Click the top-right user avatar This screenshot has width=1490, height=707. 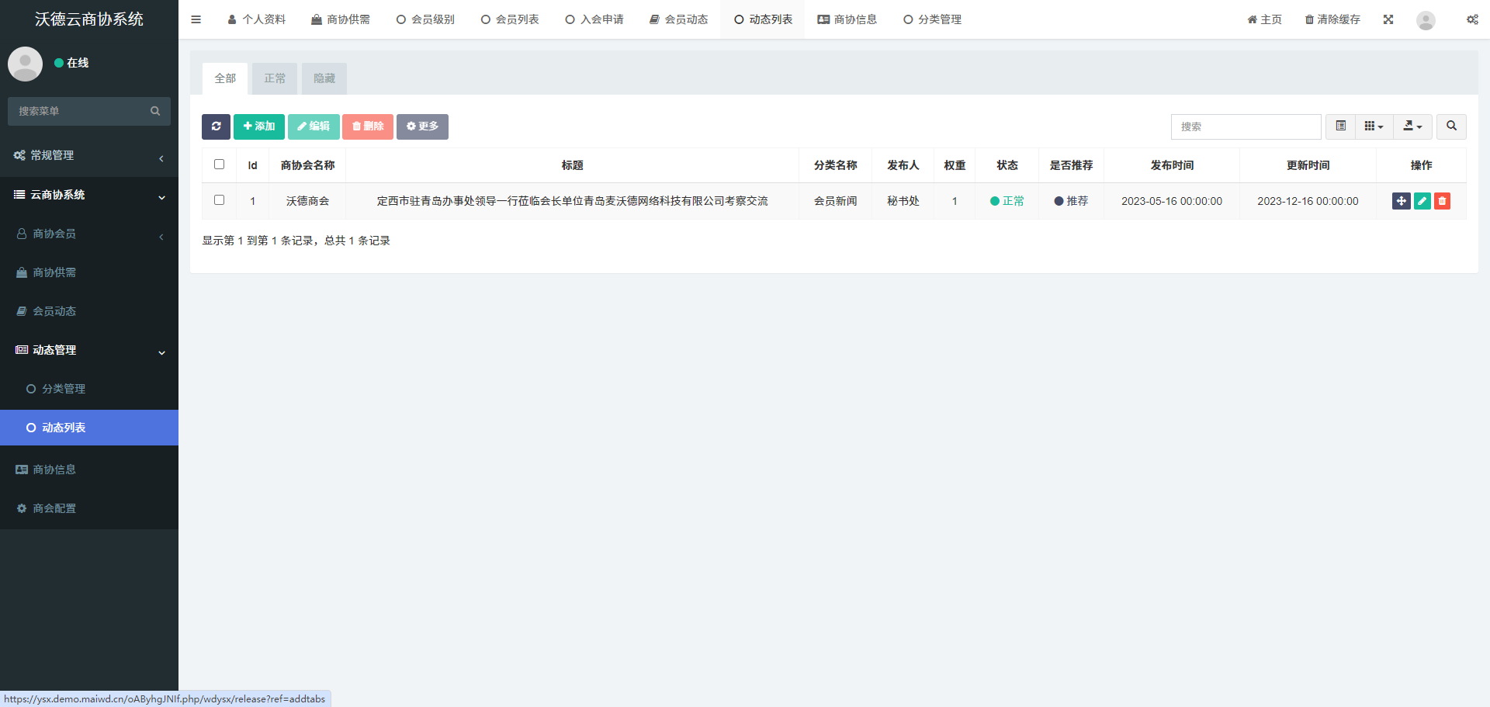(x=1426, y=20)
